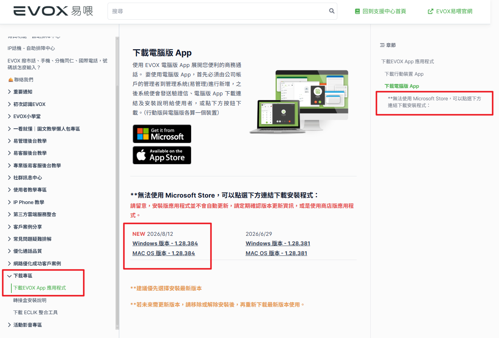Download Windows 版本 - 1.28.381
The height and width of the screenshot is (338, 499).
tap(278, 243)
